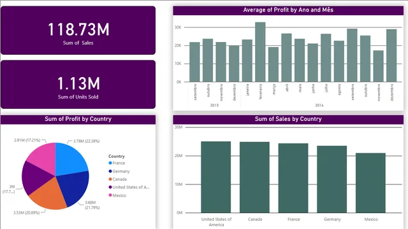Select the Mexico sales bar
Viewport: 408px width, 229px height.
coord(370,183)
